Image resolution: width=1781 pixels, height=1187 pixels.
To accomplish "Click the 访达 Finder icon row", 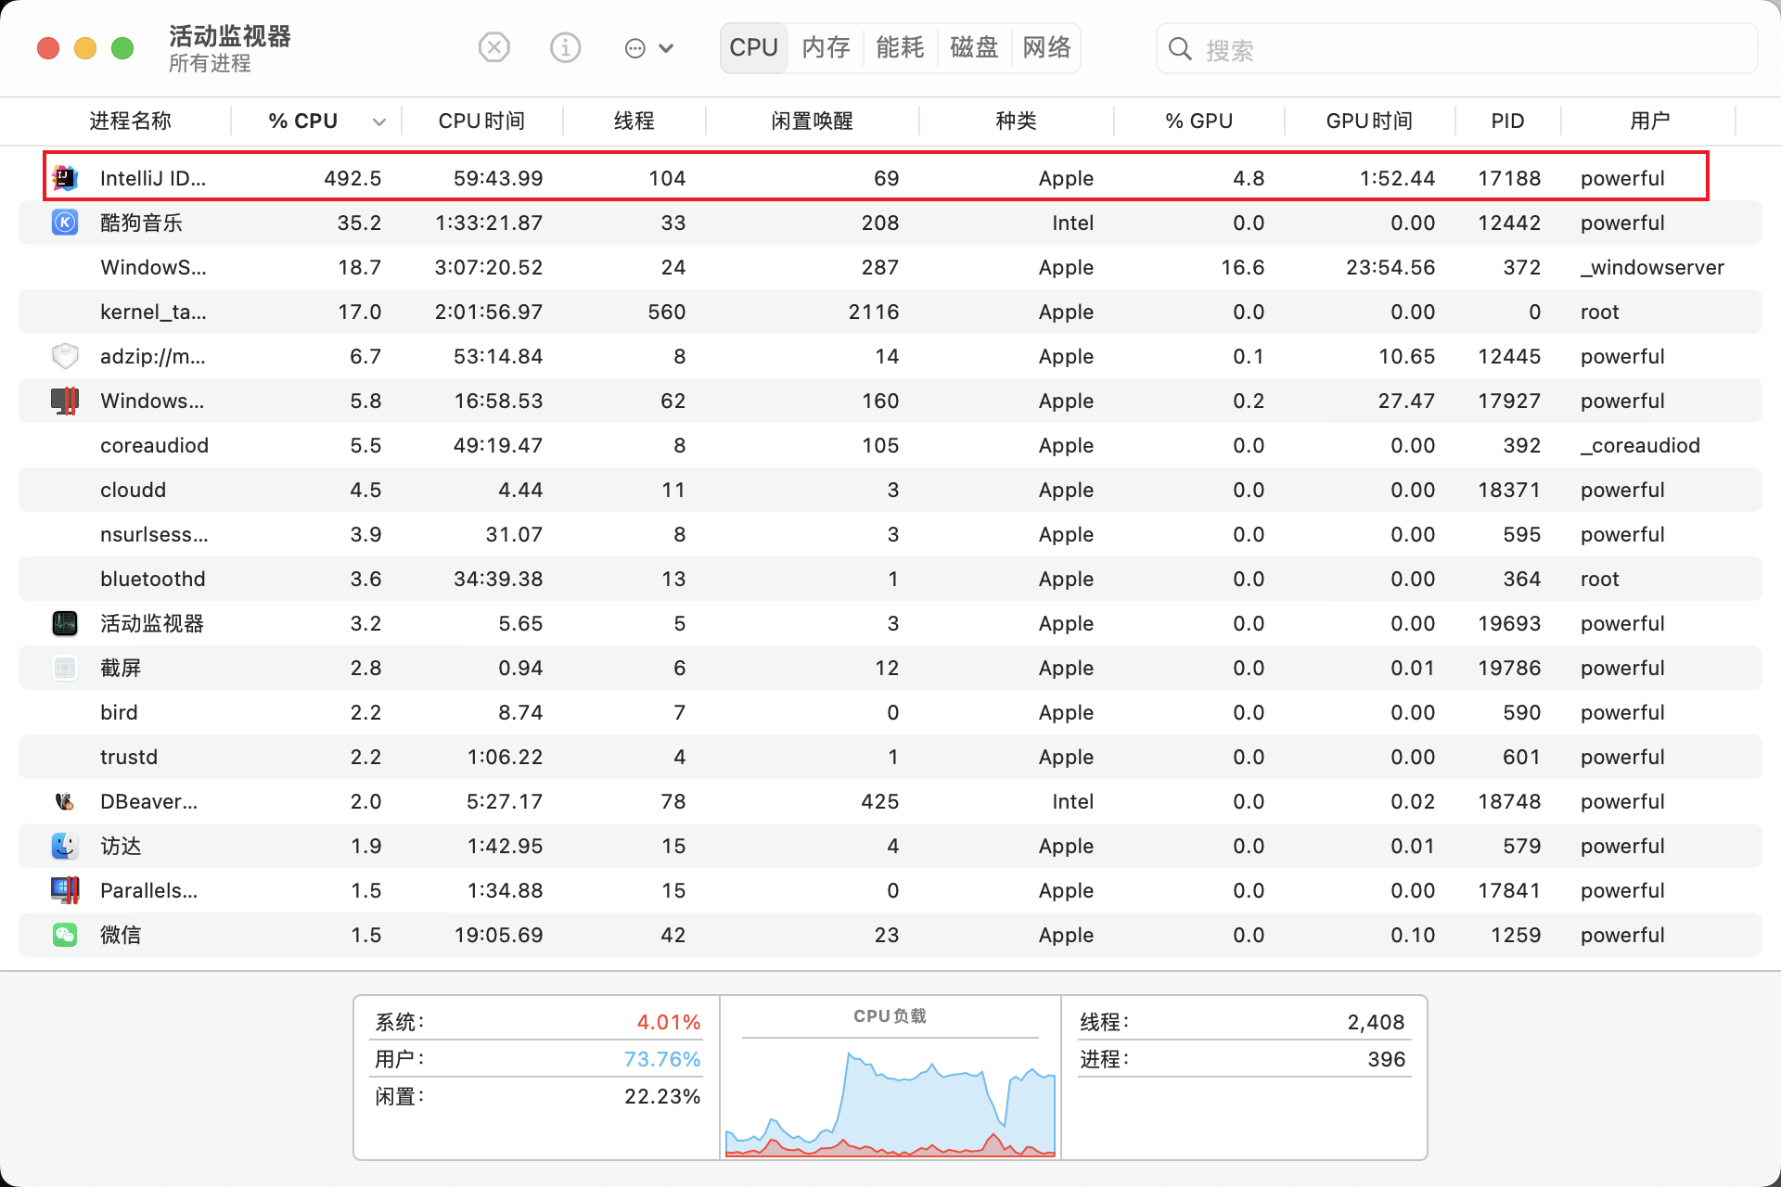I will coord(890,846).
